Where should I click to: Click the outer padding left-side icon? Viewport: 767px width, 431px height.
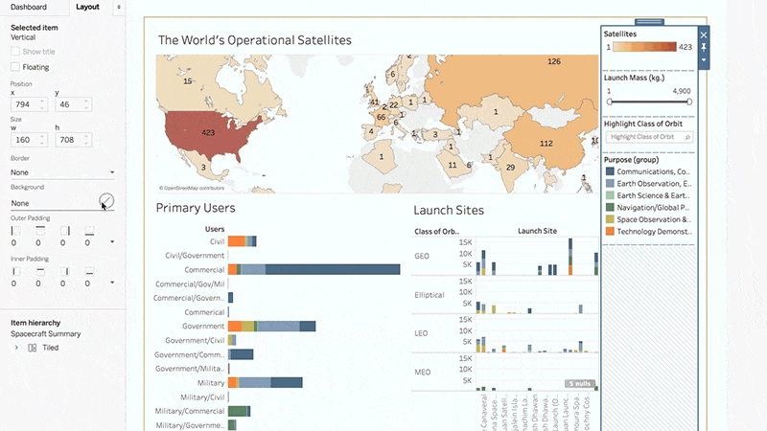[x=15, y=231]
